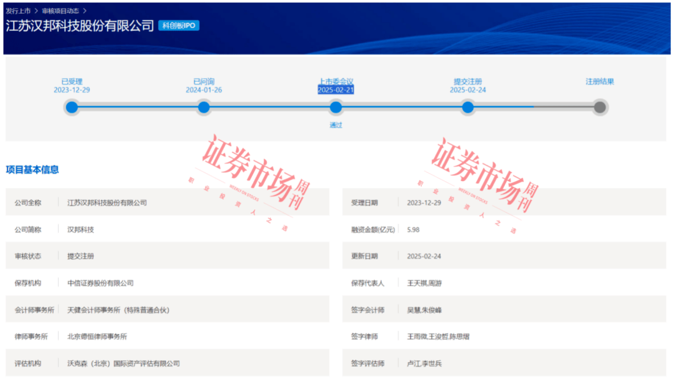Image resolution: width=675 pixels, height=381 pixels.
Task: Click the financing amount value 5.98
Action: click(x=413, y=230)
